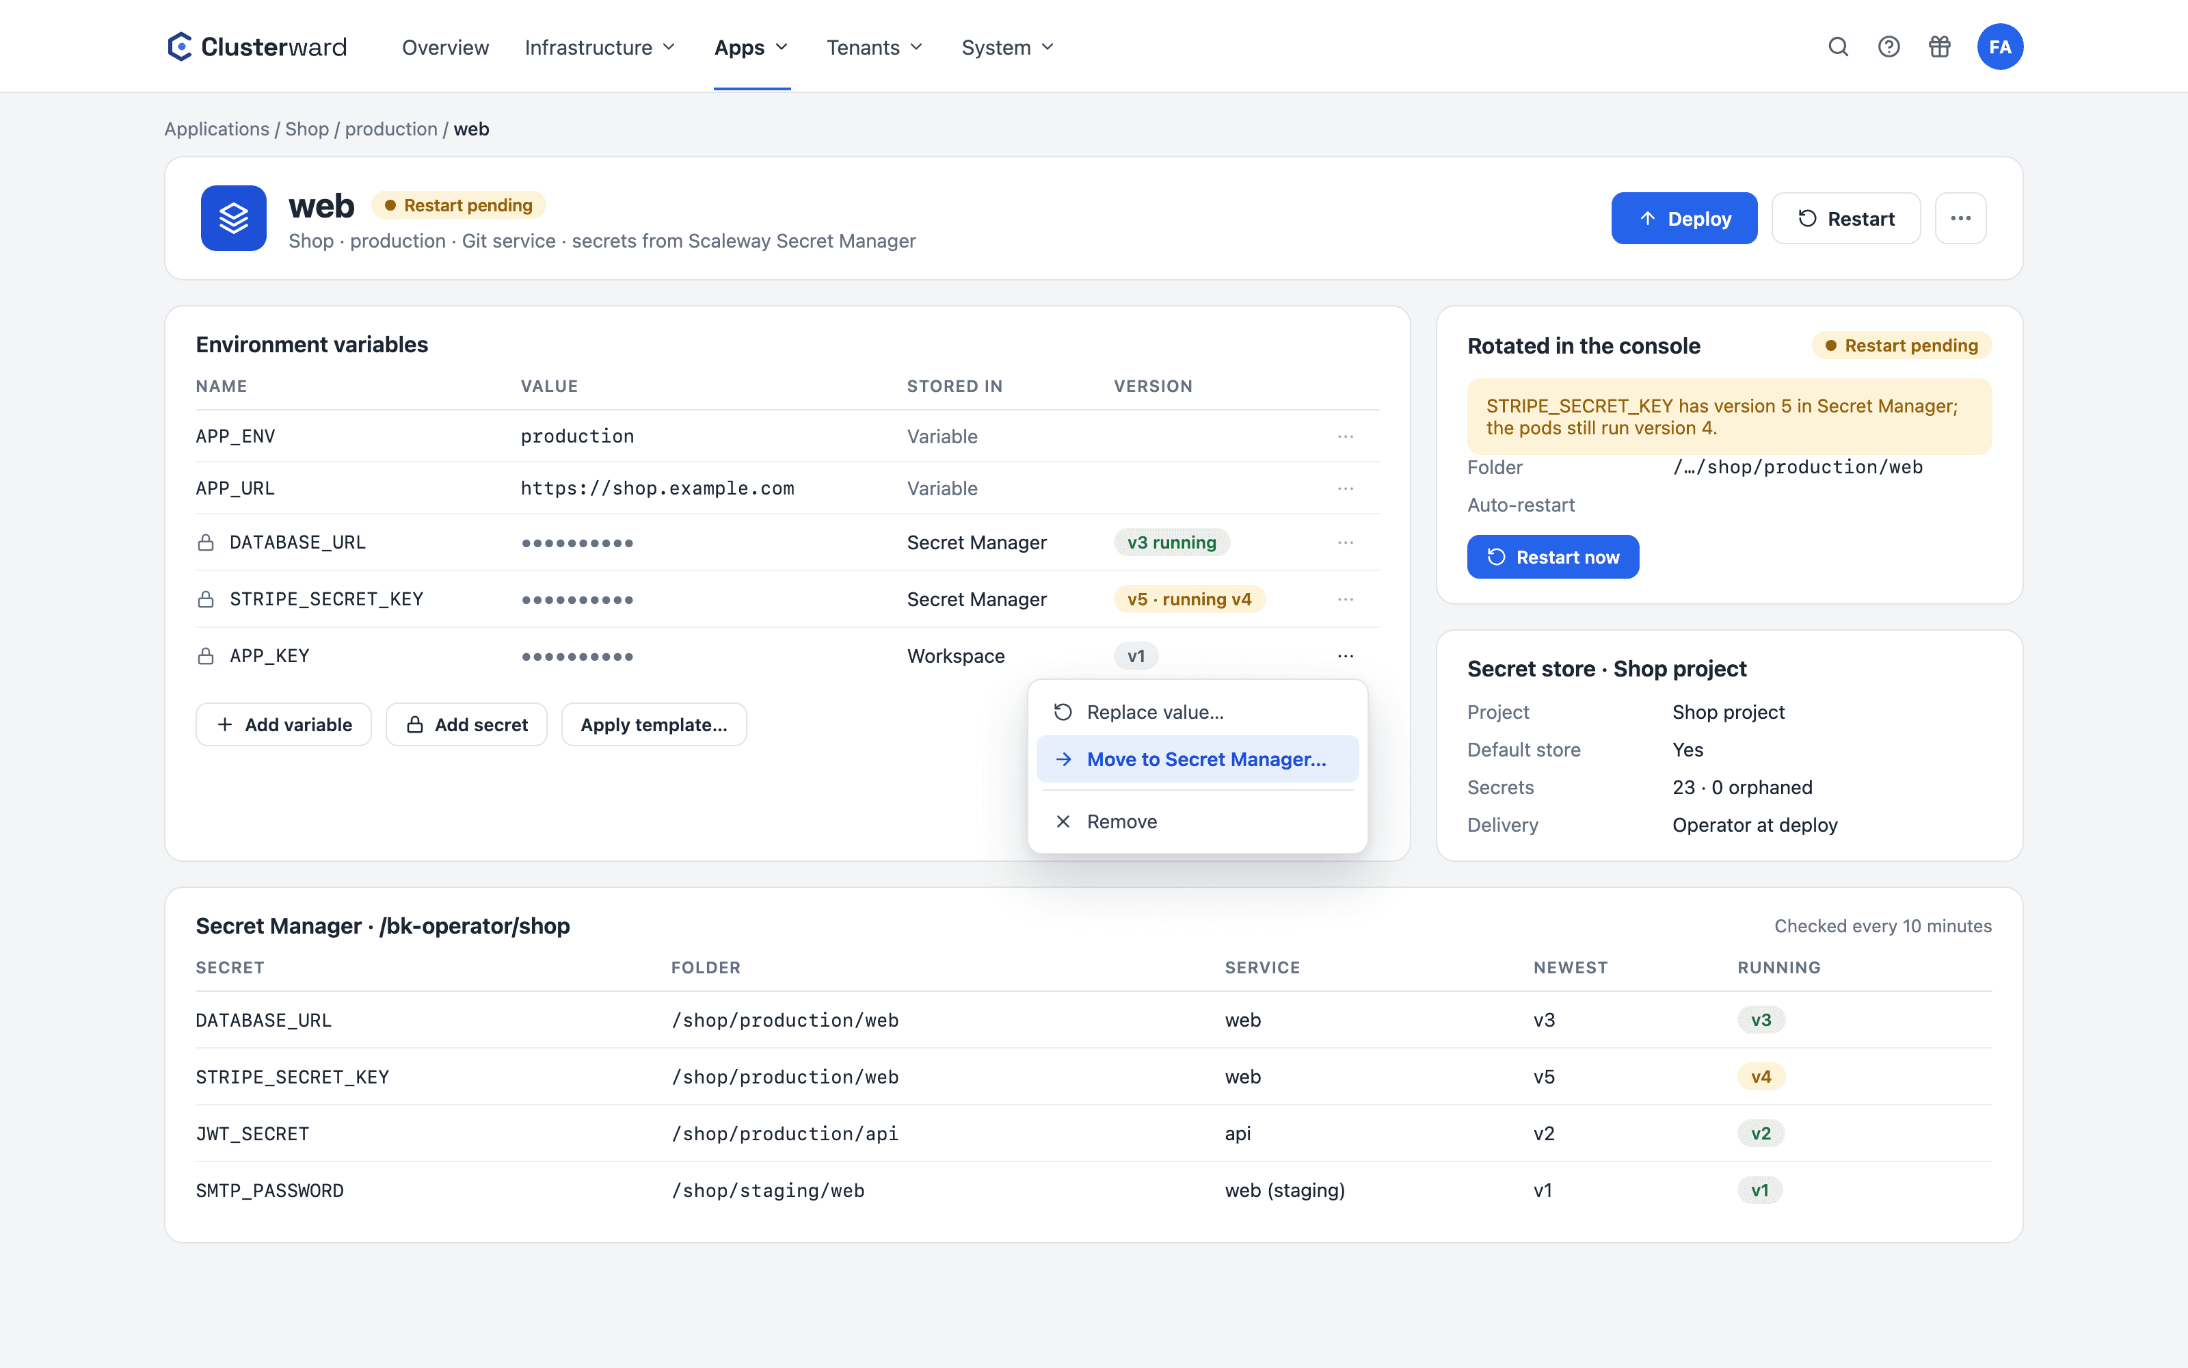Image resolution: width=2188 pixels, height=1368 pixels.
Task: Click the v1 badge on APP_KEY row
Action: [1136, 656]
